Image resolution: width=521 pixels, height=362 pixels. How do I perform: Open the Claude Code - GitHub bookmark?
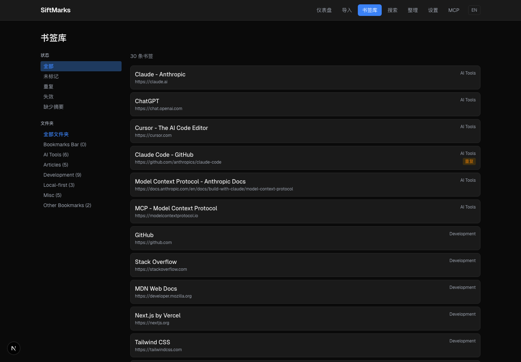pos(305,158)
